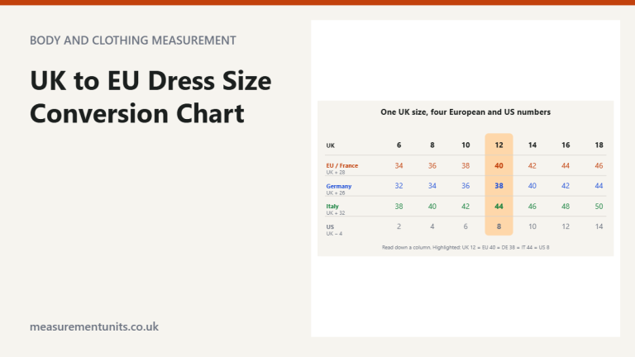This screenshot has width=635, height=357.
Task: Click US value 4
Action: (432, 226)
